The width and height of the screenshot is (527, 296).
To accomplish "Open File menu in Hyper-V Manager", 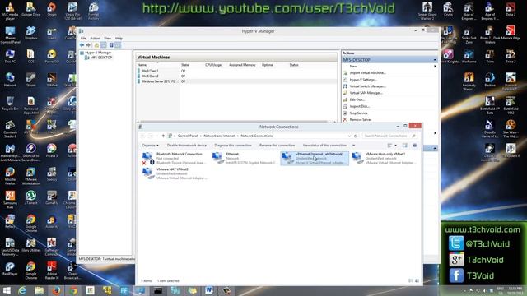I will (83, 39).
